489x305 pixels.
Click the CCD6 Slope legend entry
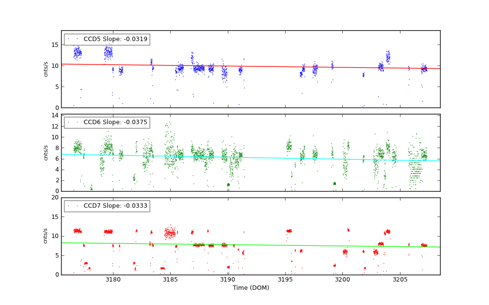pos(107,123)
